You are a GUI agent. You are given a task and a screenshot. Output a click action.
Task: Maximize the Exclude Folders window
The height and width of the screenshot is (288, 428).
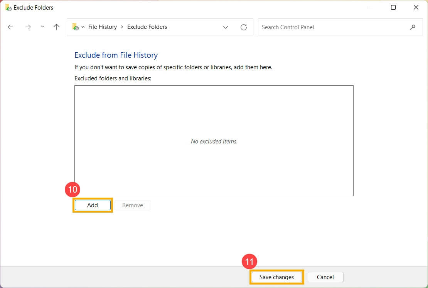[x=393, y=7]
